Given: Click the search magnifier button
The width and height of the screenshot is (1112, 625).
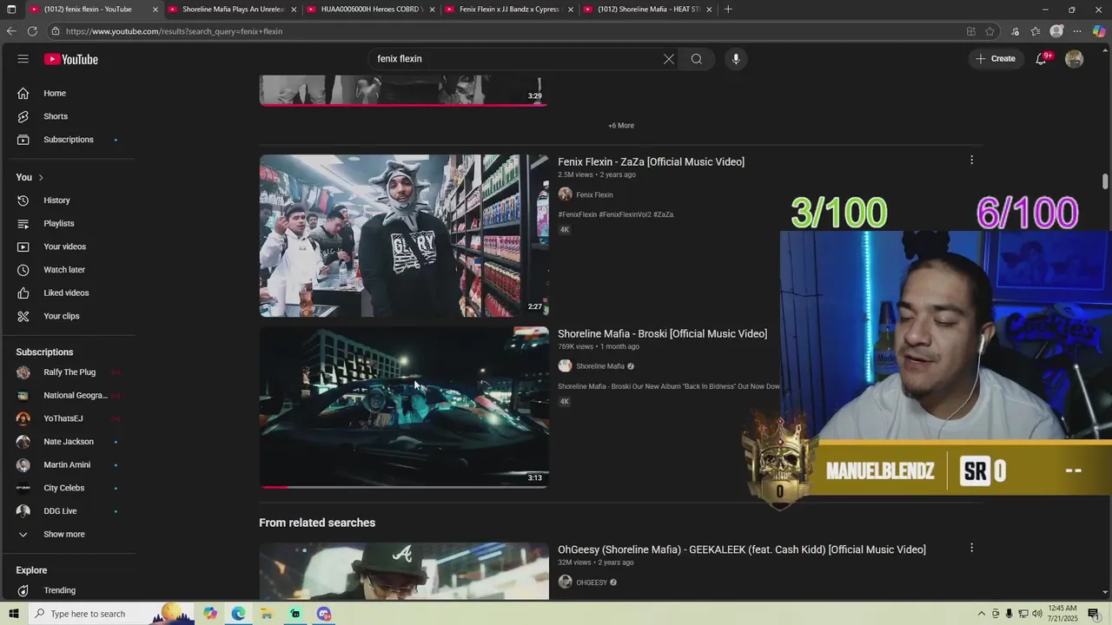Looking at the screenshot, I should pos(697,59).
